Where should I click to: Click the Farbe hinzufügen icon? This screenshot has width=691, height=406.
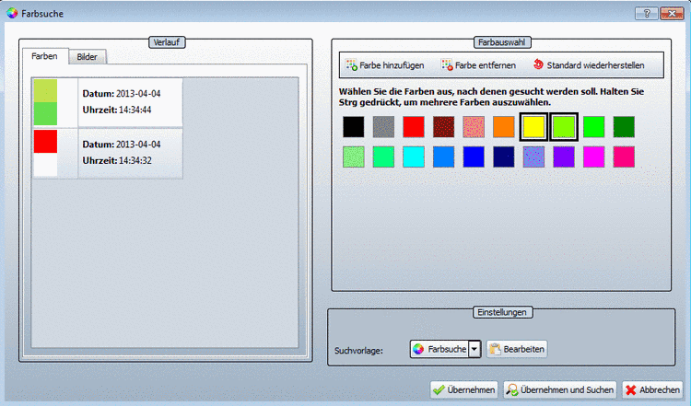(x=351, y=65)
